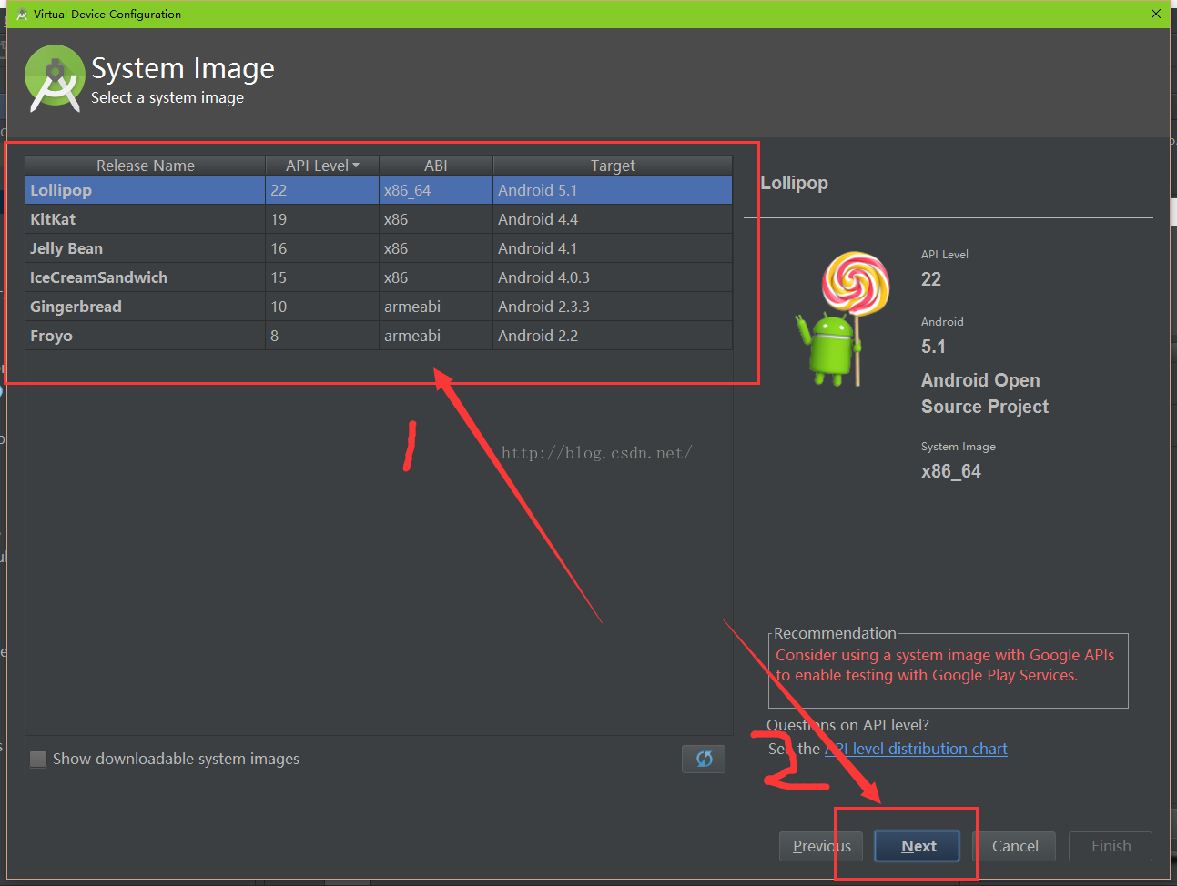1177x886 pixels.
Task: Click the Previous button
Action: [x=821, y=846]
